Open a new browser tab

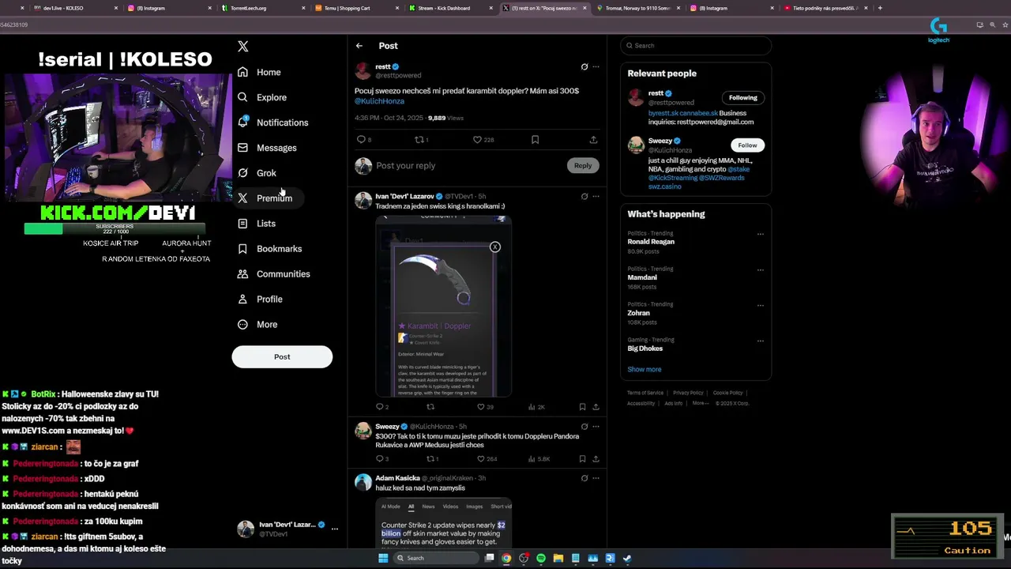coord(880,8)
